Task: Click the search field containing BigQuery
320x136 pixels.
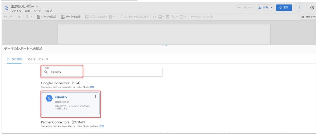Action: (102, 72)
